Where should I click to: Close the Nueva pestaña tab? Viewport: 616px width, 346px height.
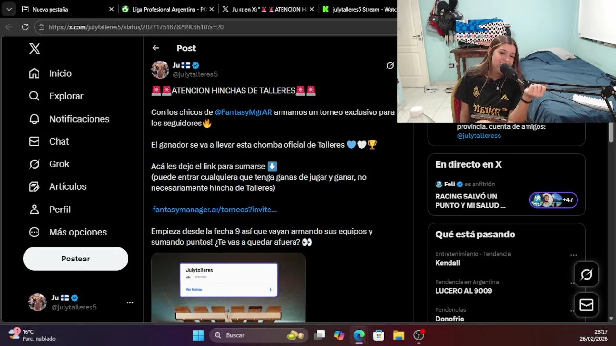click(111, 9)
